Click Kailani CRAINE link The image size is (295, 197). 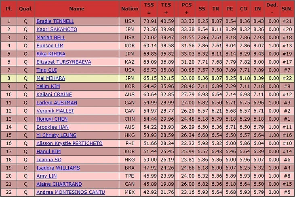coord(54,94)
